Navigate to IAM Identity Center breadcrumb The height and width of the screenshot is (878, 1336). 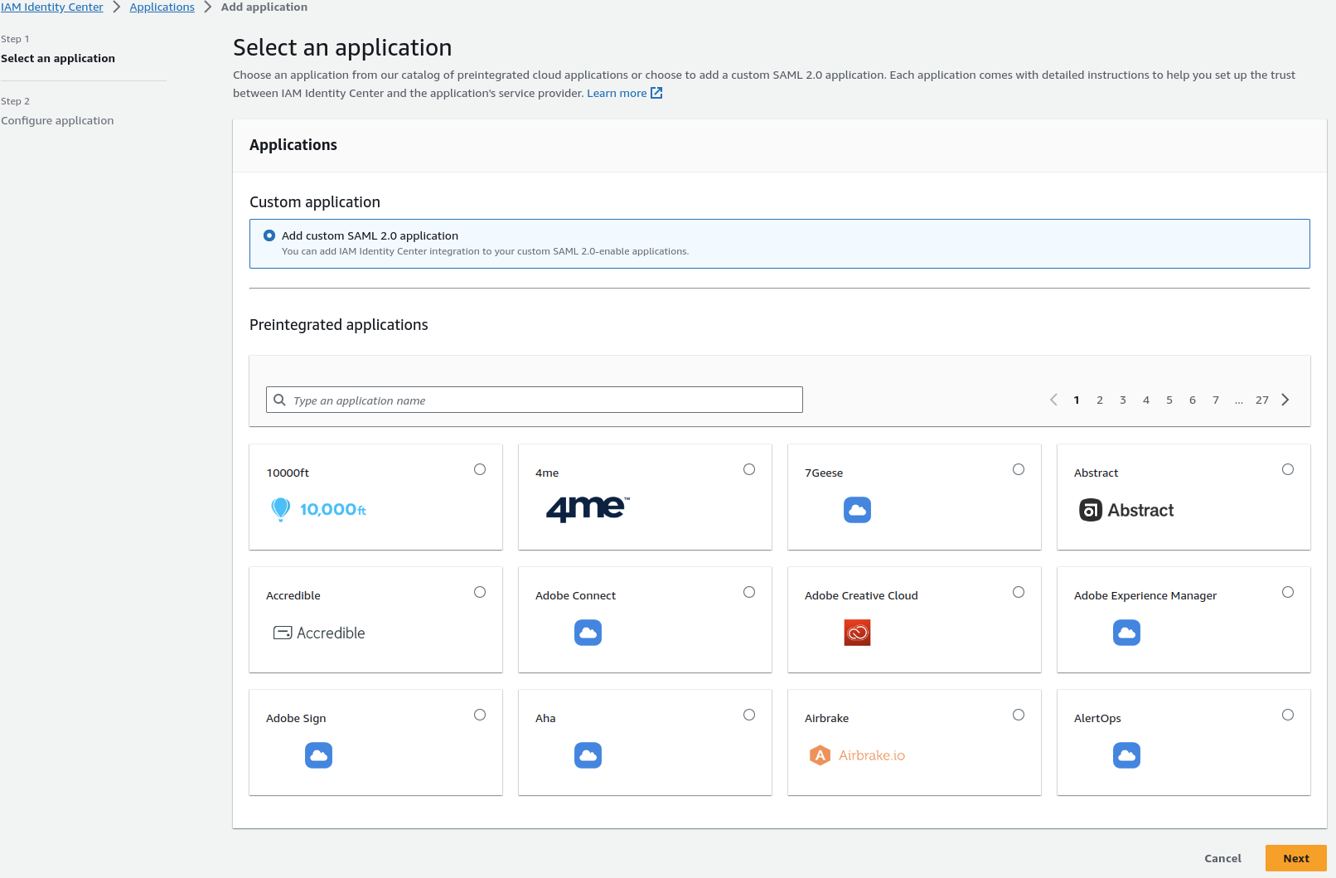[x=52, y=7]
